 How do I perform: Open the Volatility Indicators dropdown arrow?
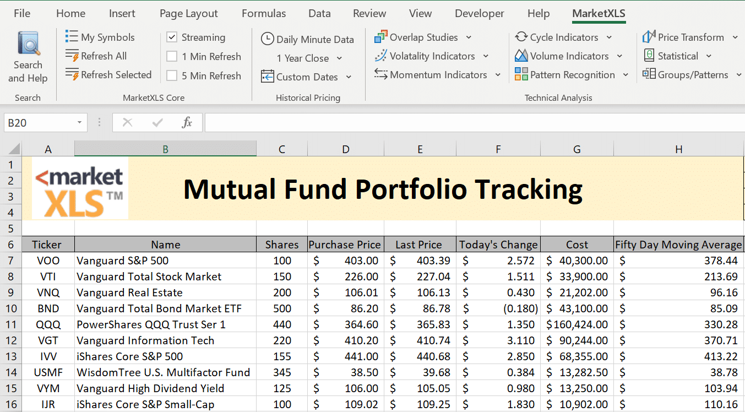point(486,56)
